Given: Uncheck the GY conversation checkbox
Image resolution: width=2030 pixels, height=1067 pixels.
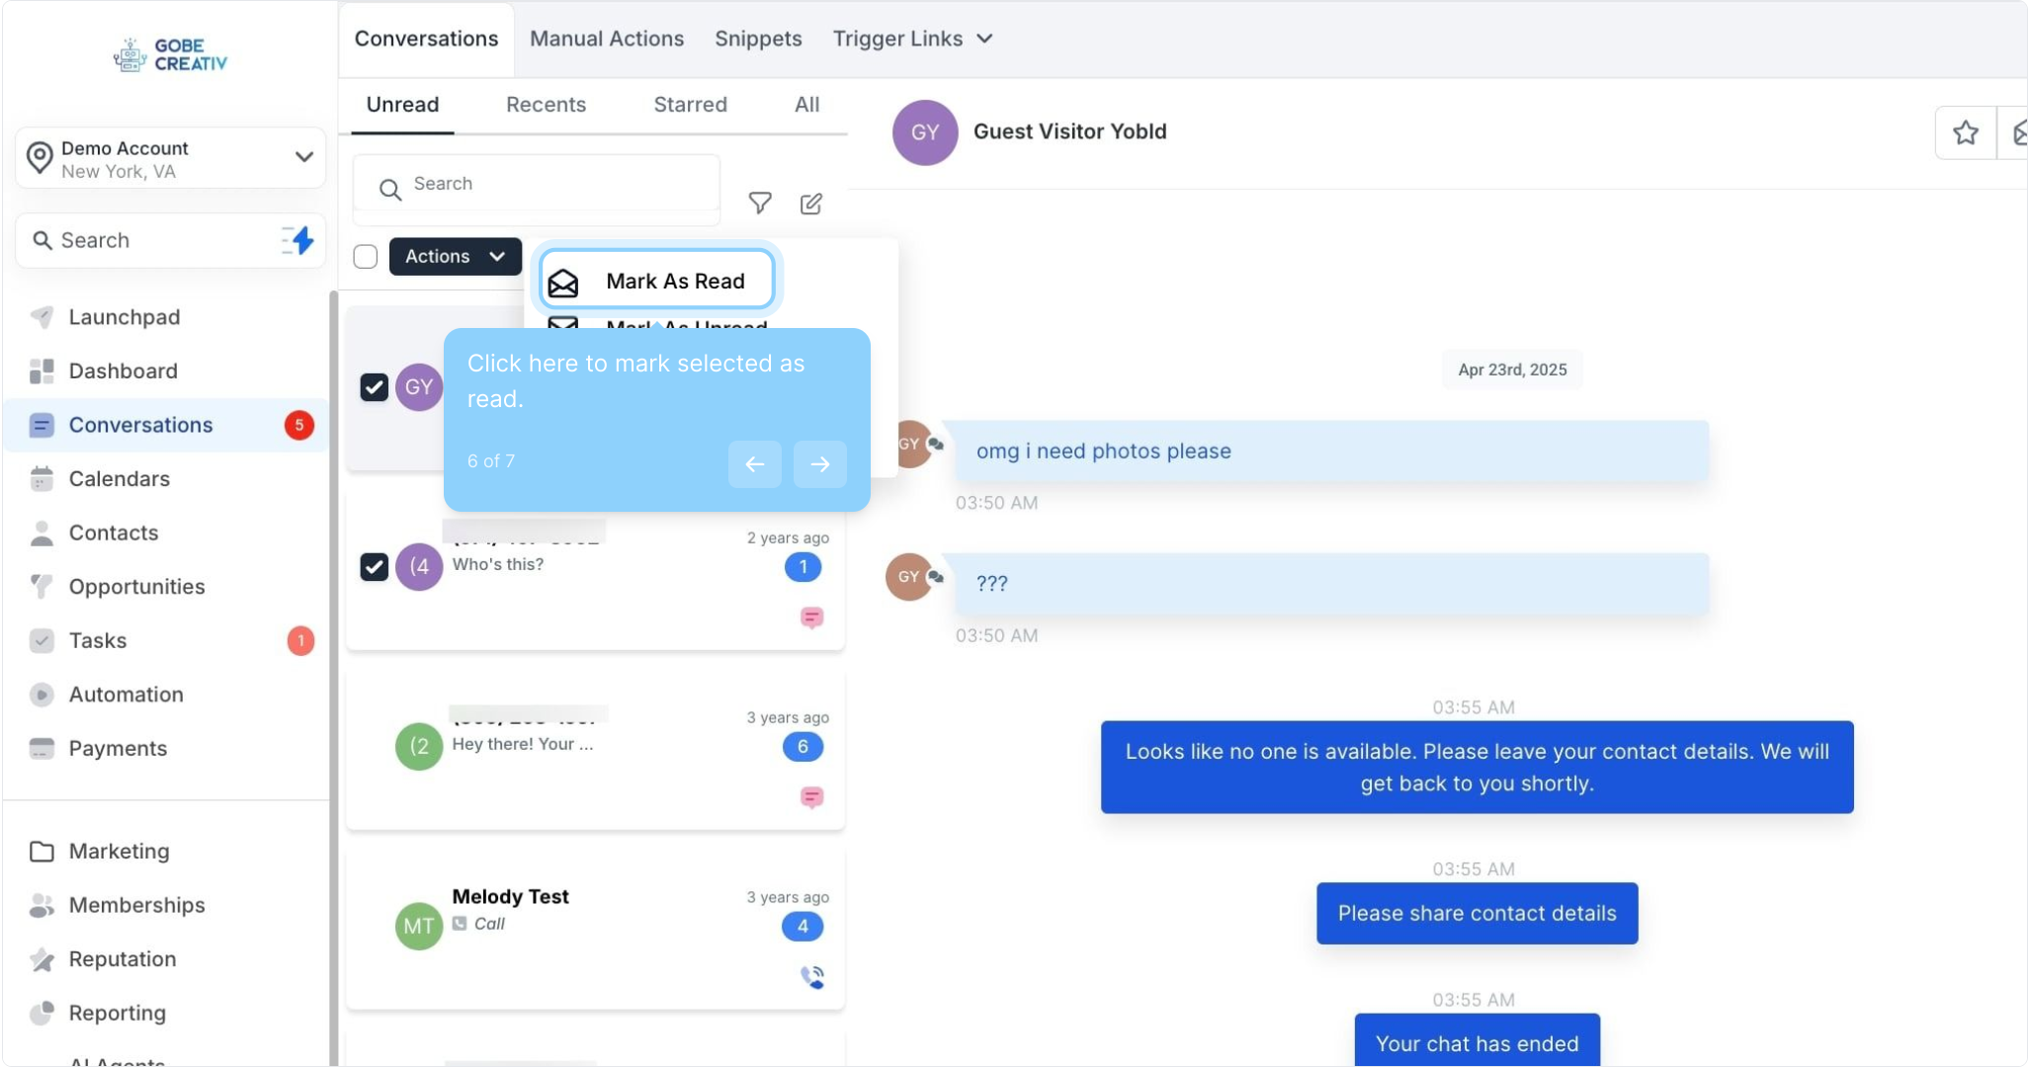Looking at the screenshot, I should pyautogui.click(x=374, y=387).
